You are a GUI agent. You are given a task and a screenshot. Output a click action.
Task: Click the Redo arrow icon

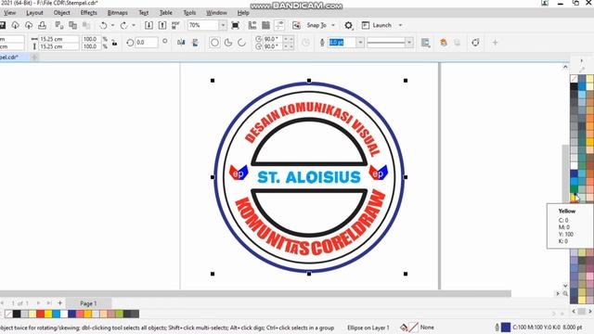coord(123,25)
